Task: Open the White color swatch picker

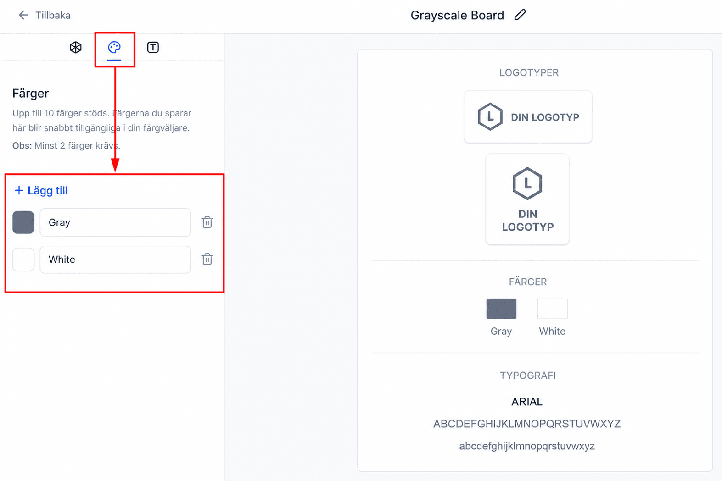Action: coord(23,260)
